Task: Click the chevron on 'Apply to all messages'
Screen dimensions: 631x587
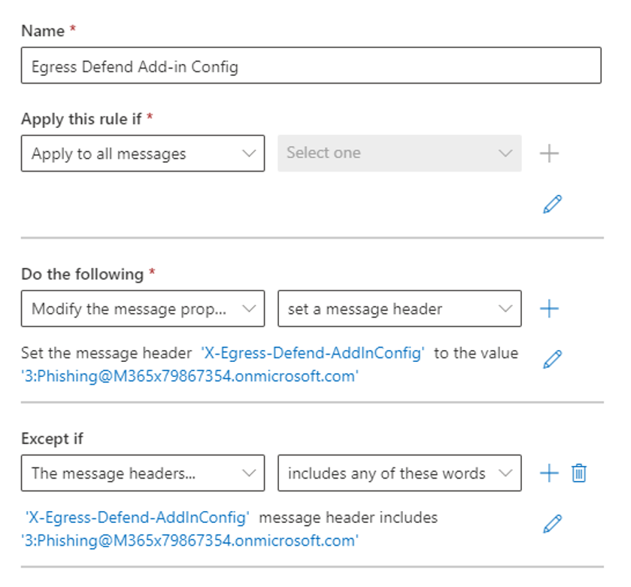Action: 249,154
